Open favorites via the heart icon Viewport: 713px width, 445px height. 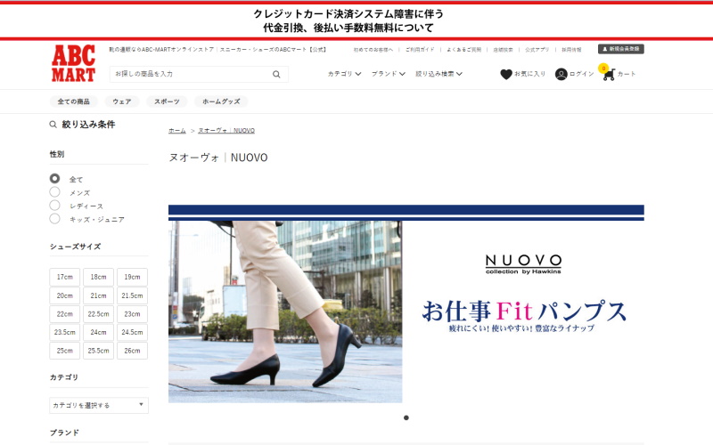[x=506, y=74]
